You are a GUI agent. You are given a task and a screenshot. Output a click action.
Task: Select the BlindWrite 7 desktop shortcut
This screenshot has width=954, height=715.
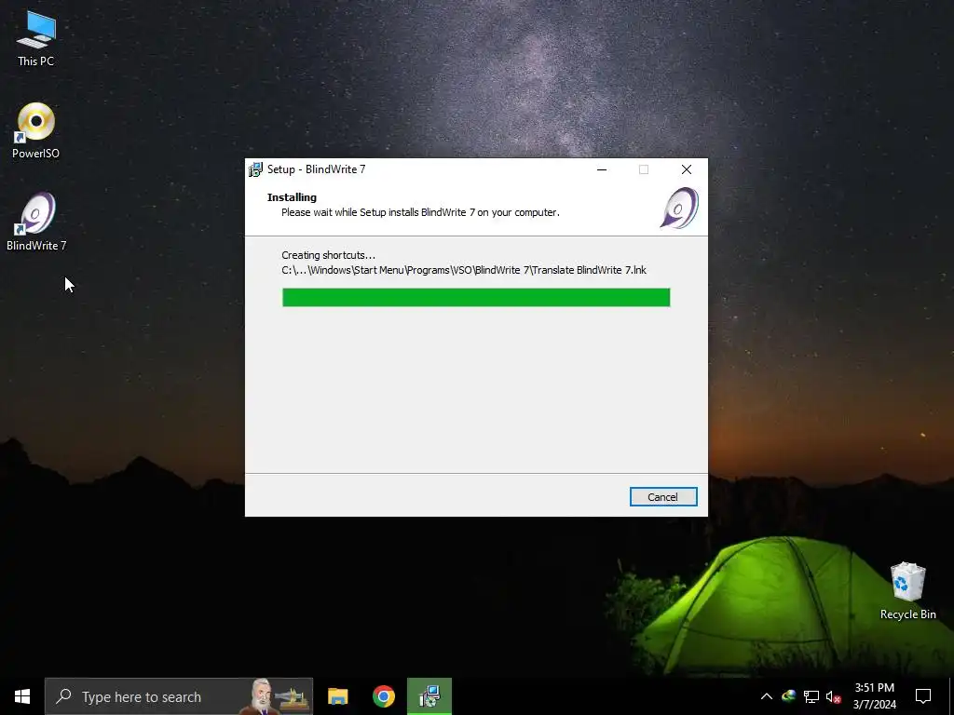(x=36, y=222)
